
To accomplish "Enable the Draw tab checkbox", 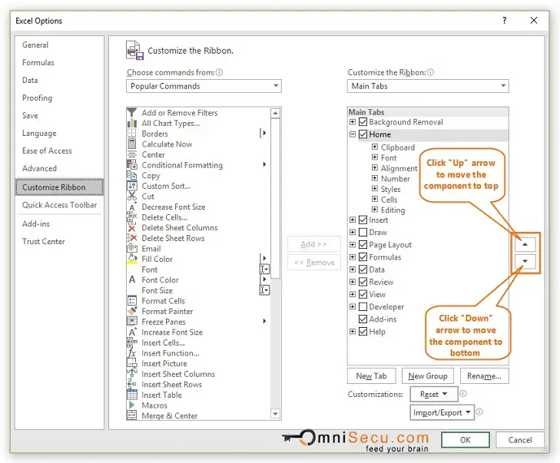I will pyautogui.click(x=363, y=232).
